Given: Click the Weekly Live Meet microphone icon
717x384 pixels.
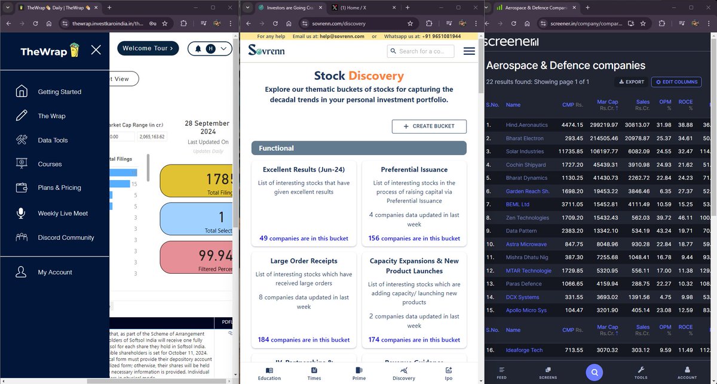Looking at the screenshot, I should 22,213.
